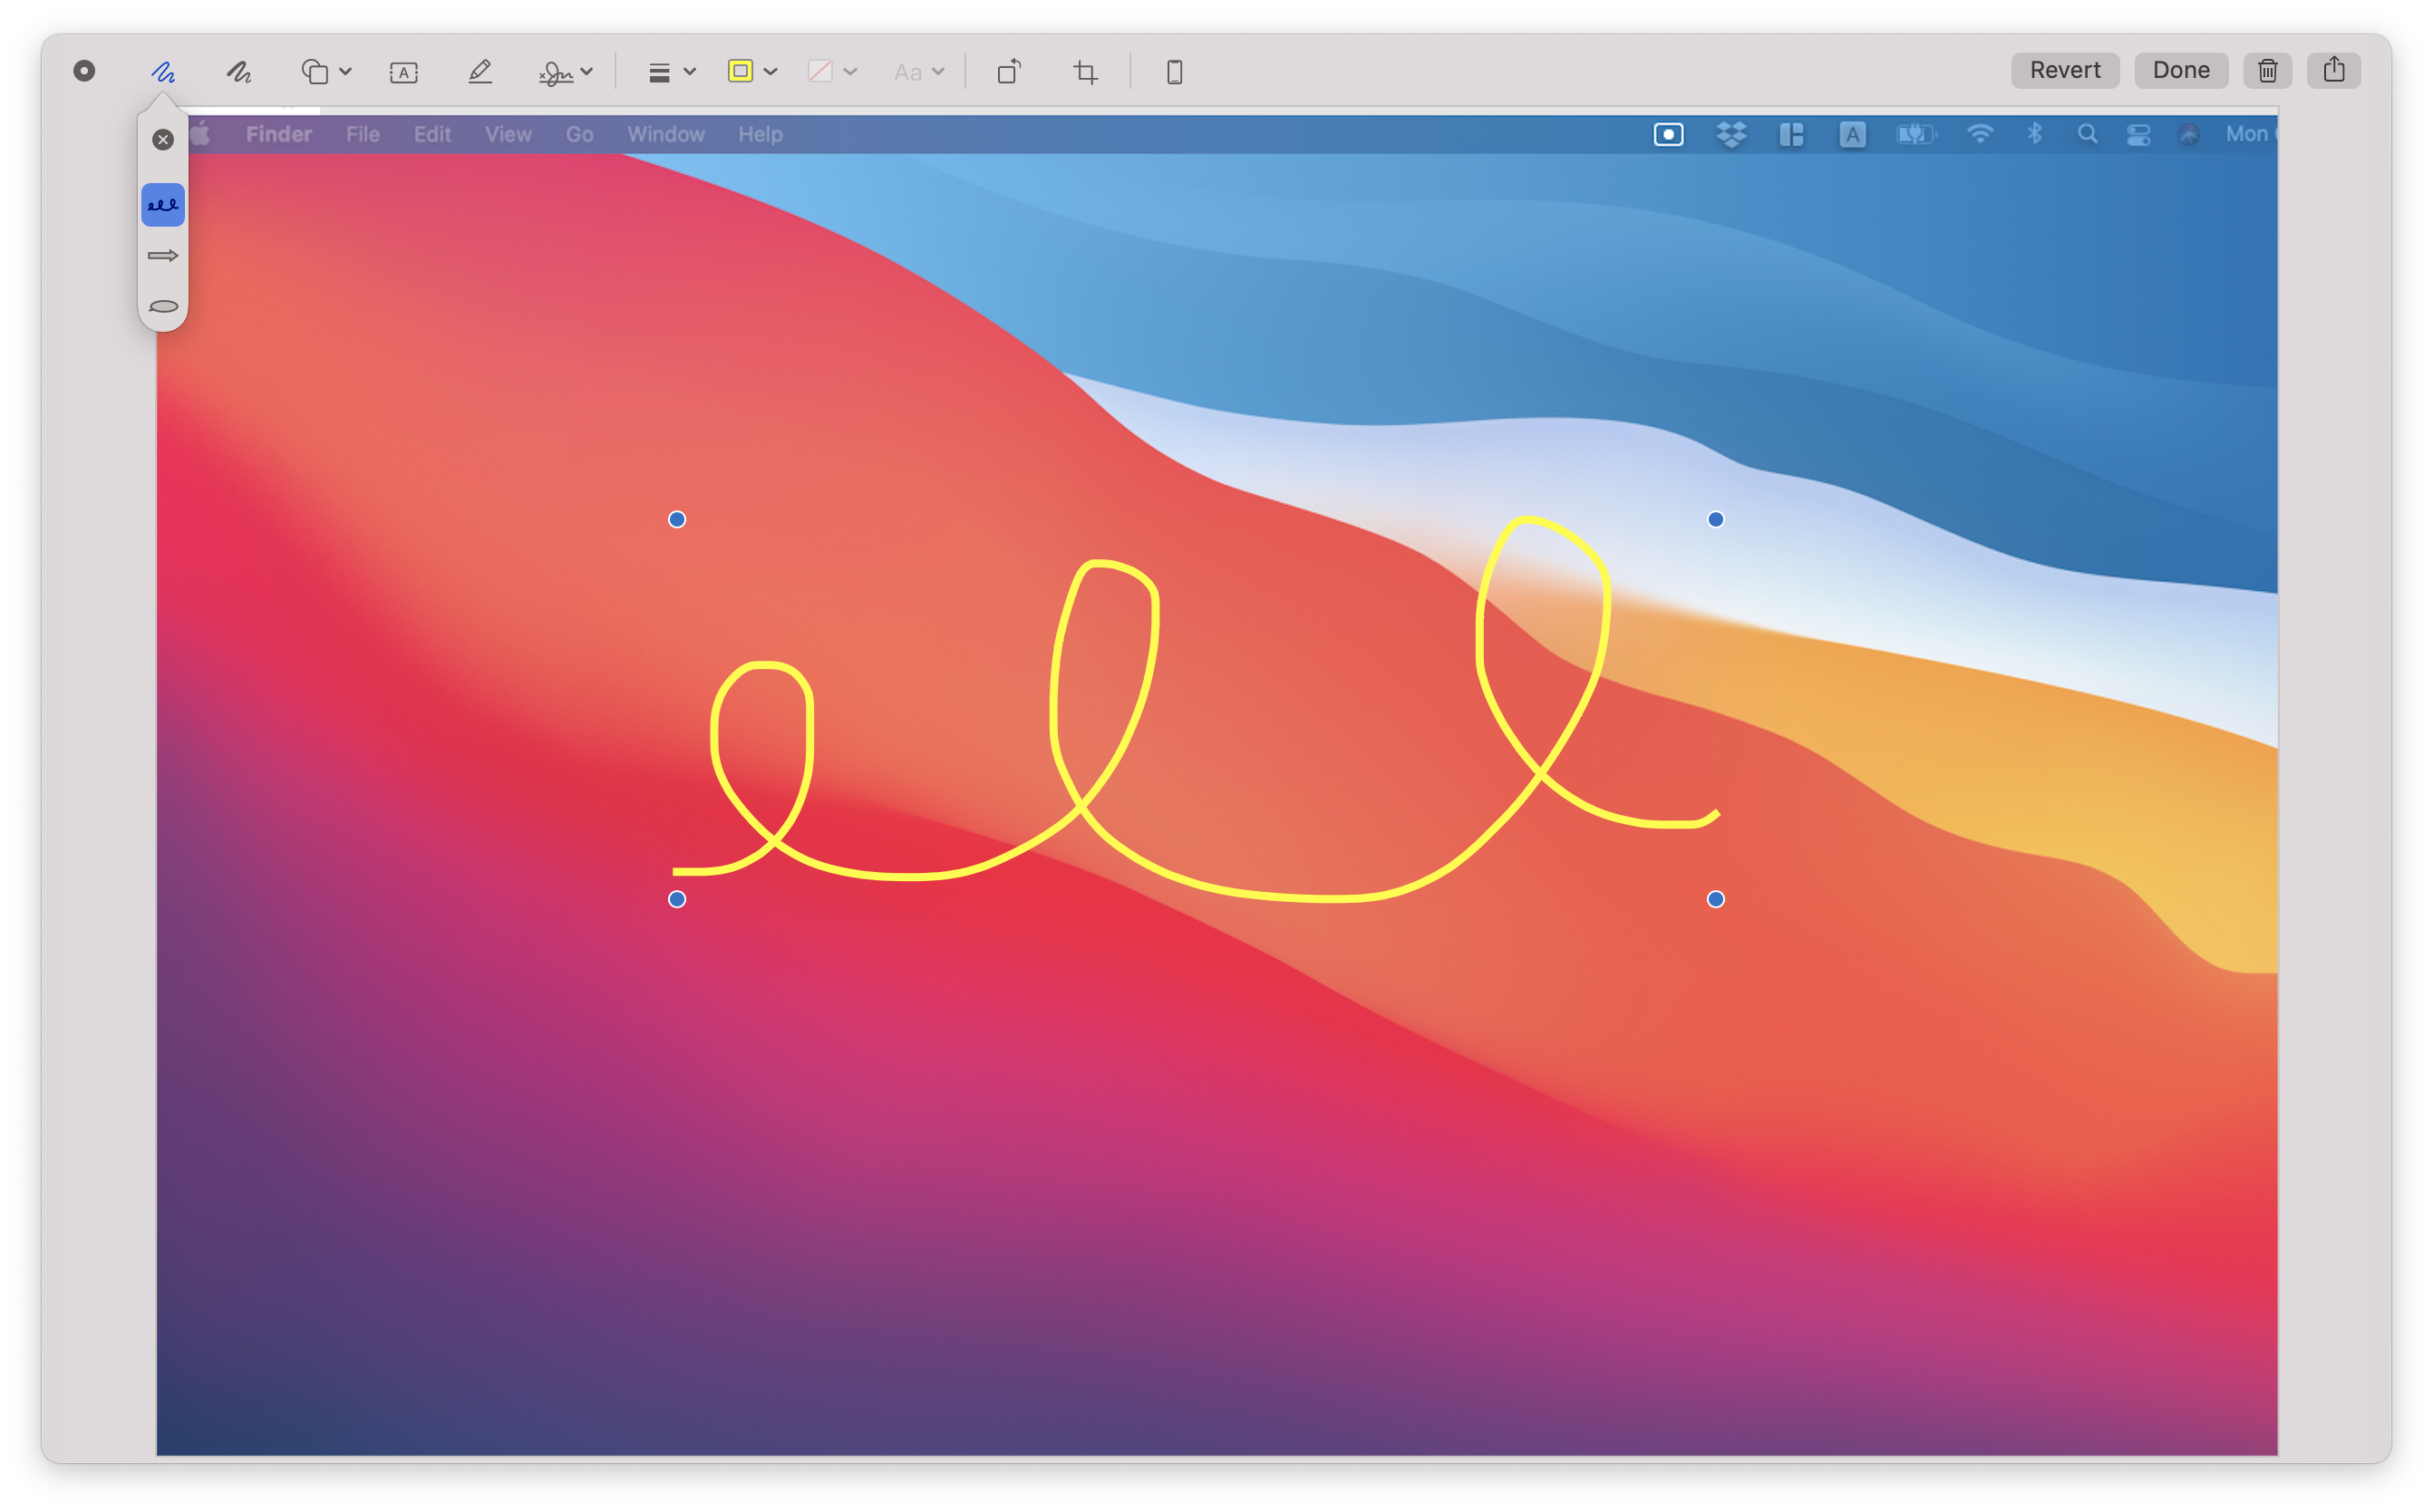Image resolution: width=2433 pixels, height=1512 pixels.
Task: Open the Sign signature menu
Action: [566, 72]
